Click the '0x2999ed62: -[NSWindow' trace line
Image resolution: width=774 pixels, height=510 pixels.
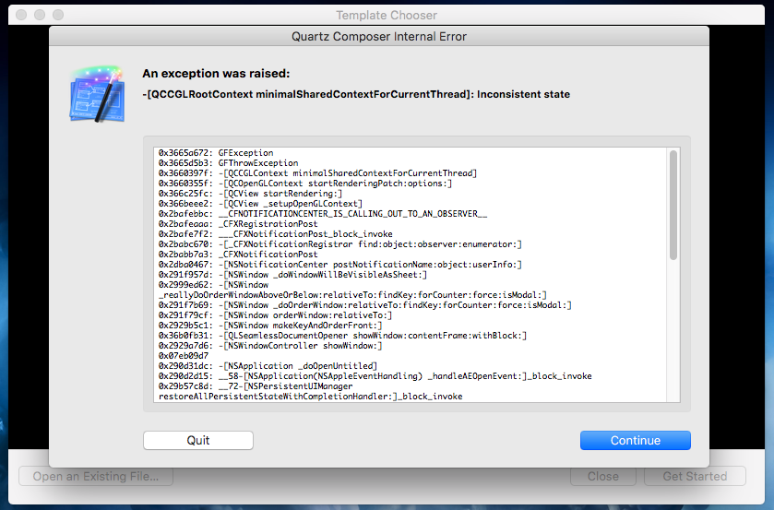(213, 285)
